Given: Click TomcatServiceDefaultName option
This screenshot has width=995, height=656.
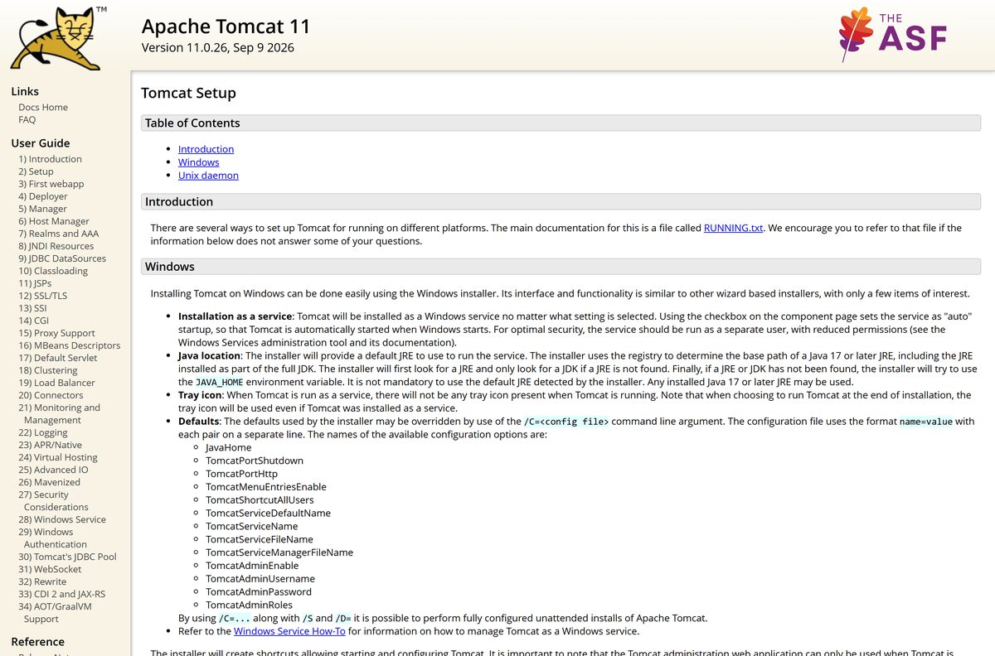Looking at the screenshot, I should (x=268, y=513).
